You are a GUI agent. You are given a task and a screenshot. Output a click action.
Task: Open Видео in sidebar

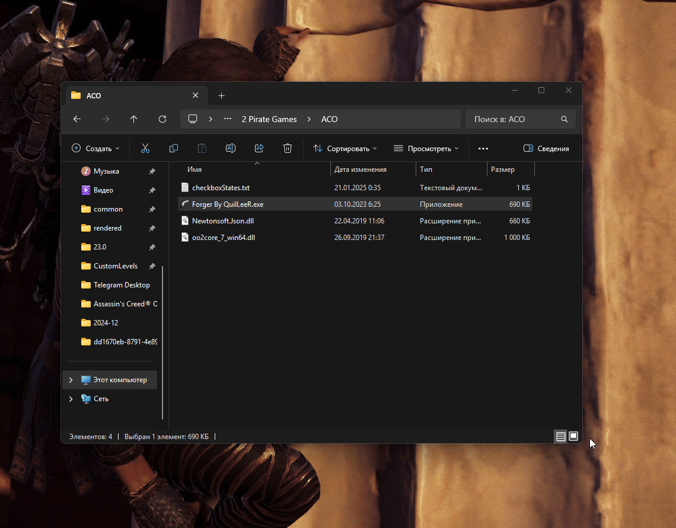103,190
